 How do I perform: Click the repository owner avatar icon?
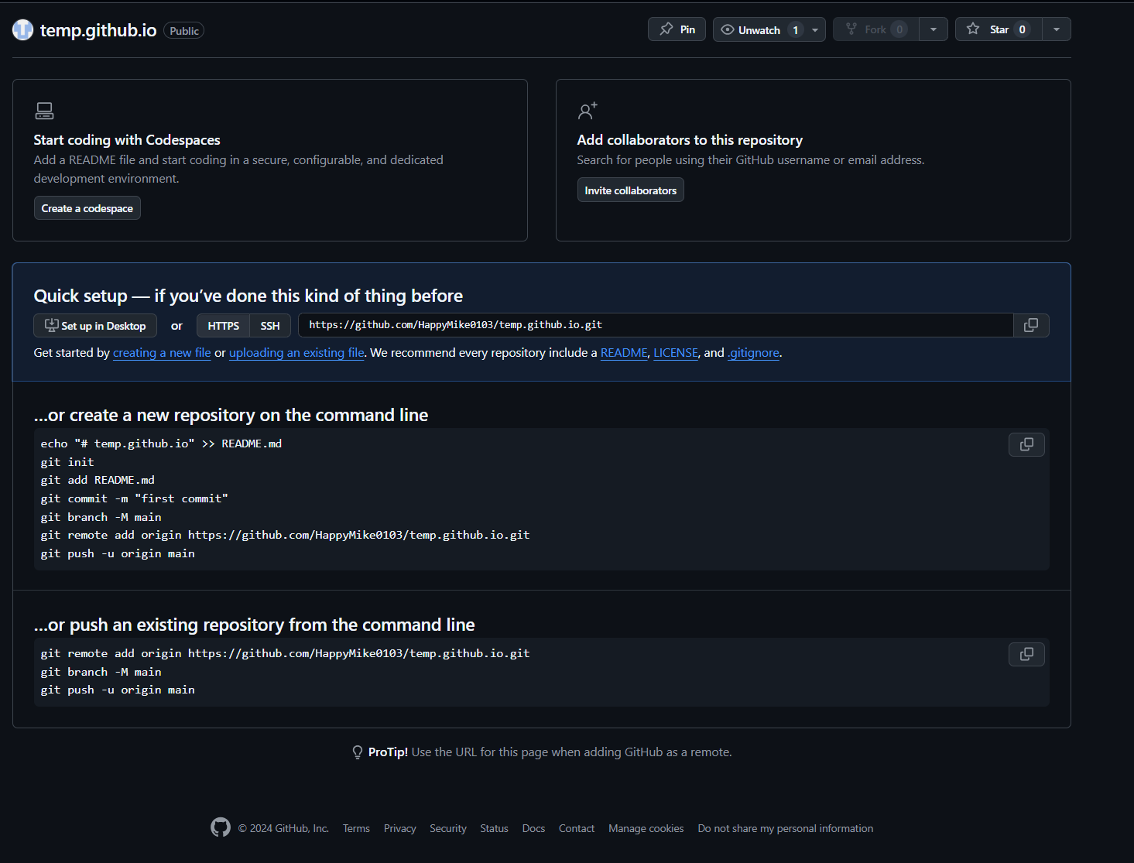(x=23, y=30)
